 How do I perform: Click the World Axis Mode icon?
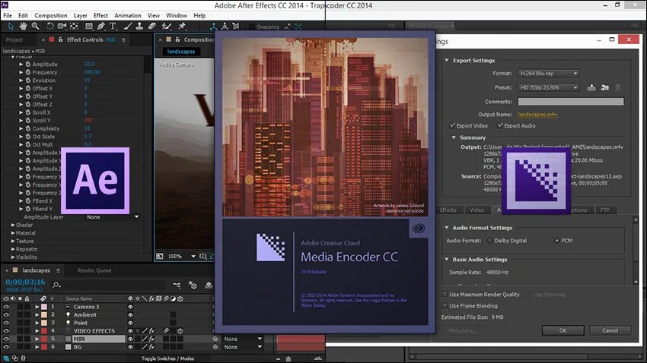click(225, 27)
